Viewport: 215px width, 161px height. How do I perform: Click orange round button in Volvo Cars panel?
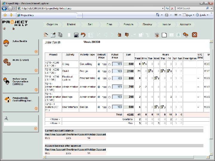[36, 89]
